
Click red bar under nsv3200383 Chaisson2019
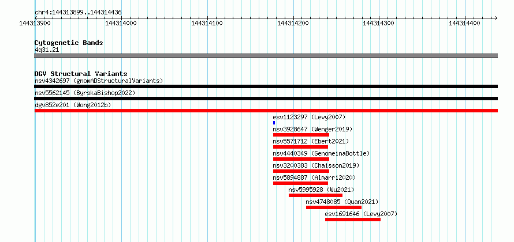pyautogui.click(x=301, y=171)
